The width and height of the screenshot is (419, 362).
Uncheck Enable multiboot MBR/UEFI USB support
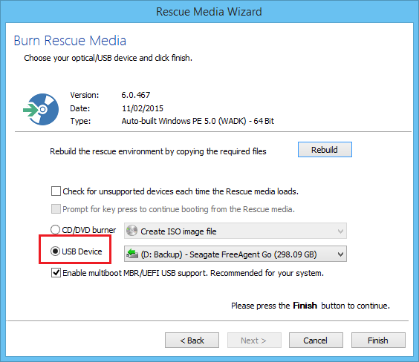click(x=56, y=273)
